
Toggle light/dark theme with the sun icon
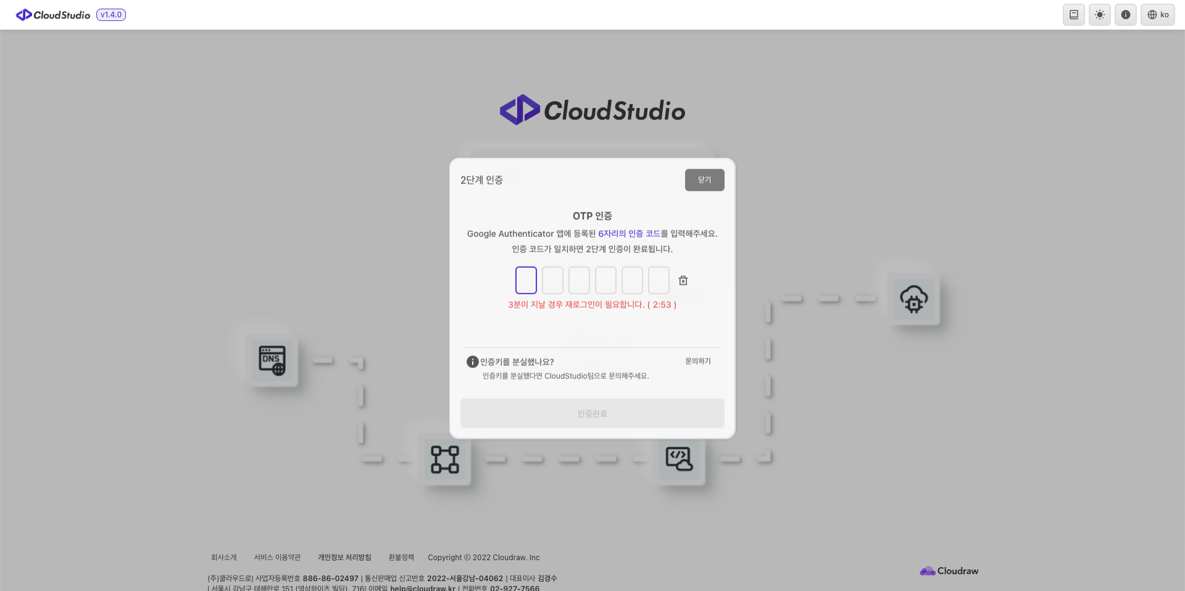(x=1100, y=15)
